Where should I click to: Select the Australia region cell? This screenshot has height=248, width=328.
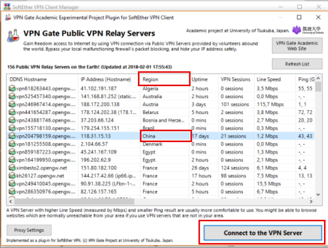(152, 96)
